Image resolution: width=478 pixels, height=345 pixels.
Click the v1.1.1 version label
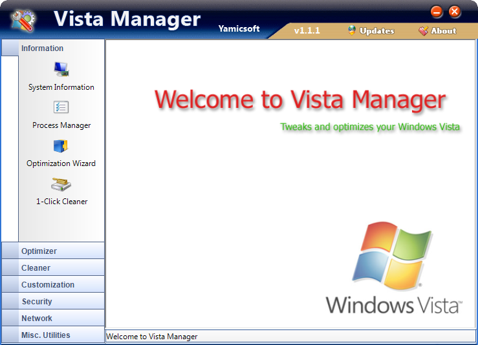pyautogui.click(x=307, y=31)
